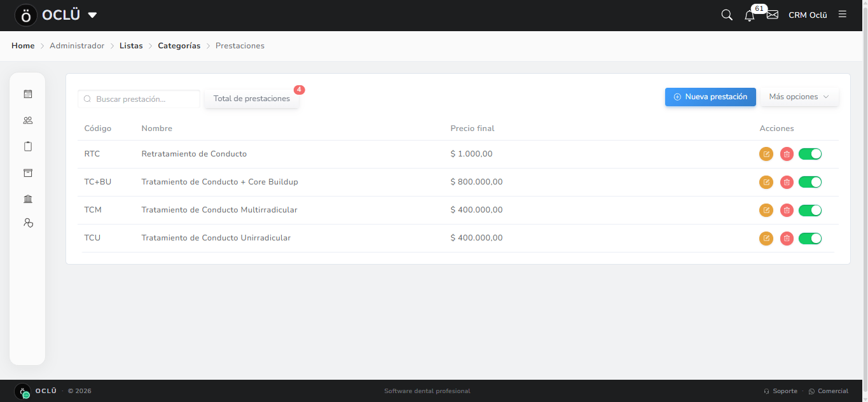Open the hamburger menu in top bar

pyautogui.click(x=843, y=14)
